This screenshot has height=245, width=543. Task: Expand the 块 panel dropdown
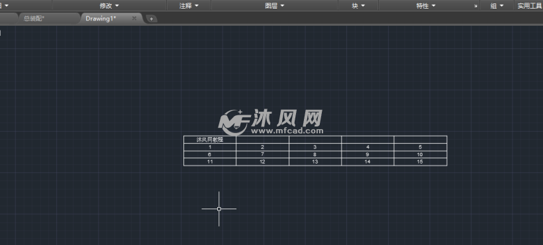coord(358,5)
